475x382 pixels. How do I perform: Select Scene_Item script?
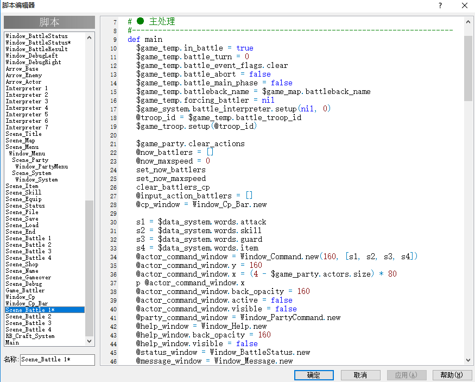22,186
